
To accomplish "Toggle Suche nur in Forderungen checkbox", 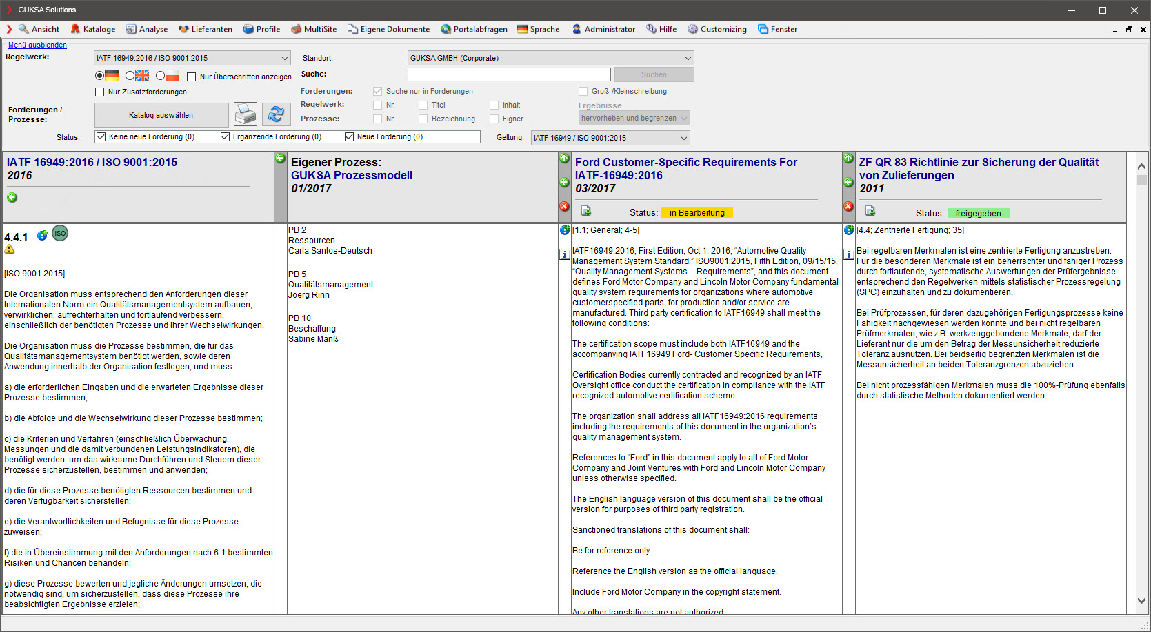I will coord(377,91).
